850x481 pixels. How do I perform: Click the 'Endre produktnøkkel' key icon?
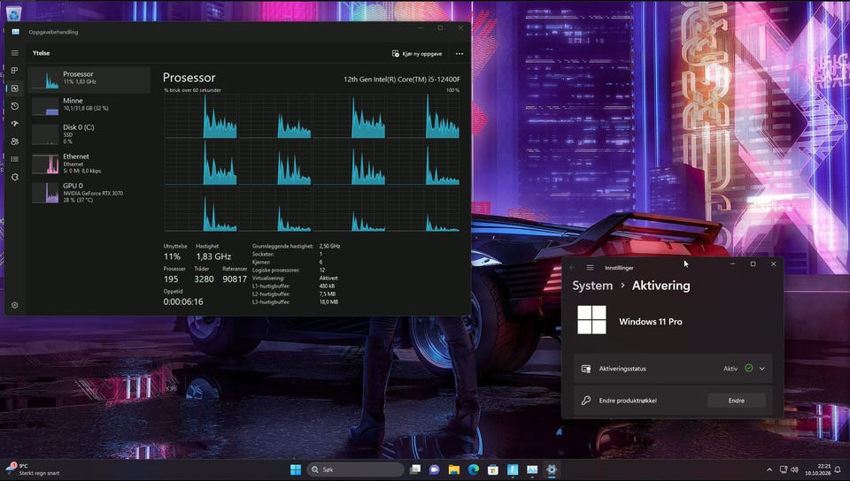click(x=586, y=401)
